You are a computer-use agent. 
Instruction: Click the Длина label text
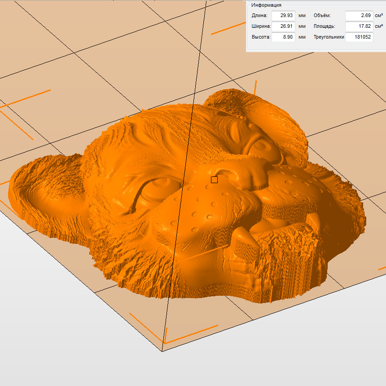point(259,16)
